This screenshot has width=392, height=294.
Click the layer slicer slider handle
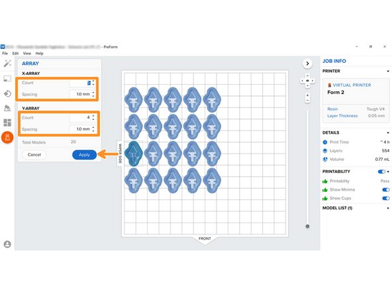[307, 226]
